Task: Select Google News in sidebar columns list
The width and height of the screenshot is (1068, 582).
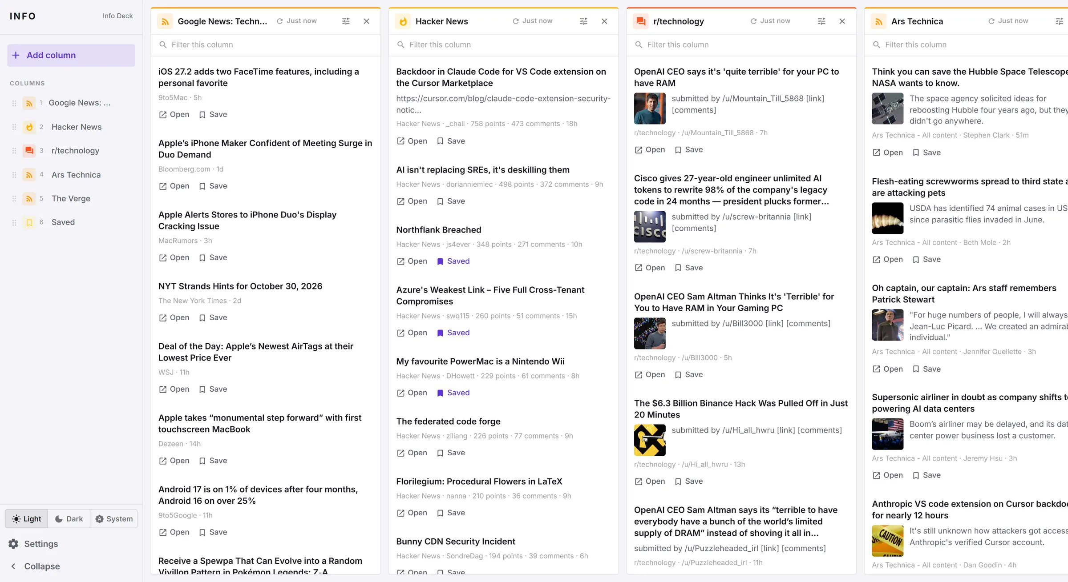Action: [x=71, y=103]
